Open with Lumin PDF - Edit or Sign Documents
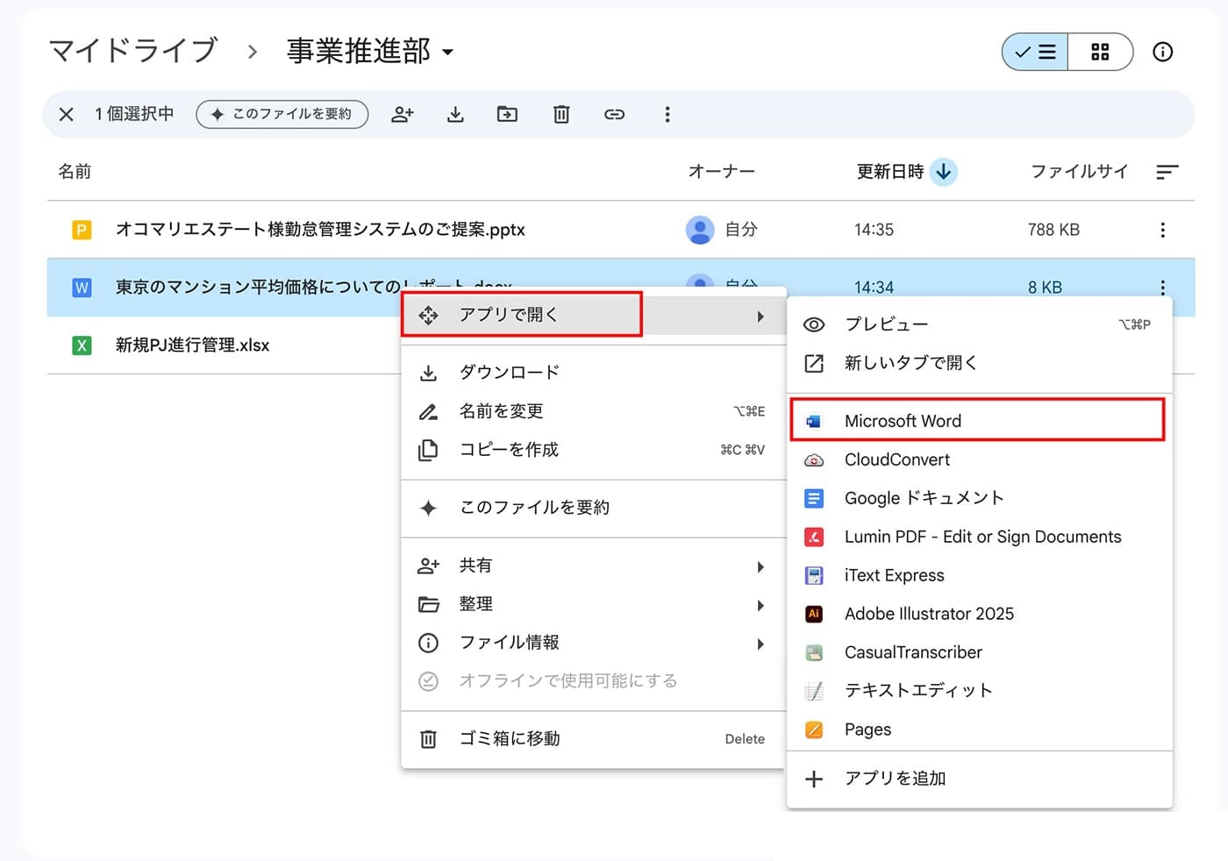1228x861 pixels. click(x=980, y=537)
